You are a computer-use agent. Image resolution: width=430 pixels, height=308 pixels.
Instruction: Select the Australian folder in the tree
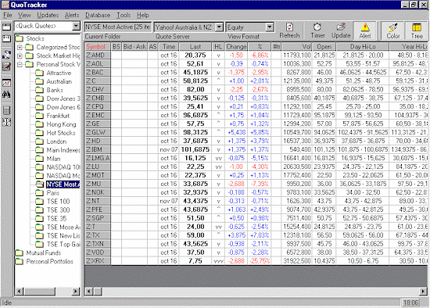(x=59, y=81)
